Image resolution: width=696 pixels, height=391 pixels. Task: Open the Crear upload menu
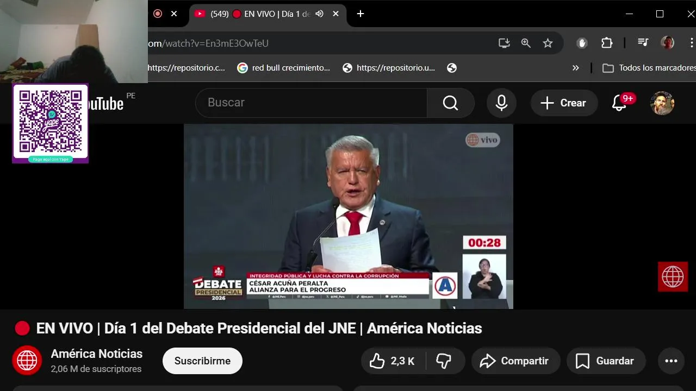tap(564, 103)
